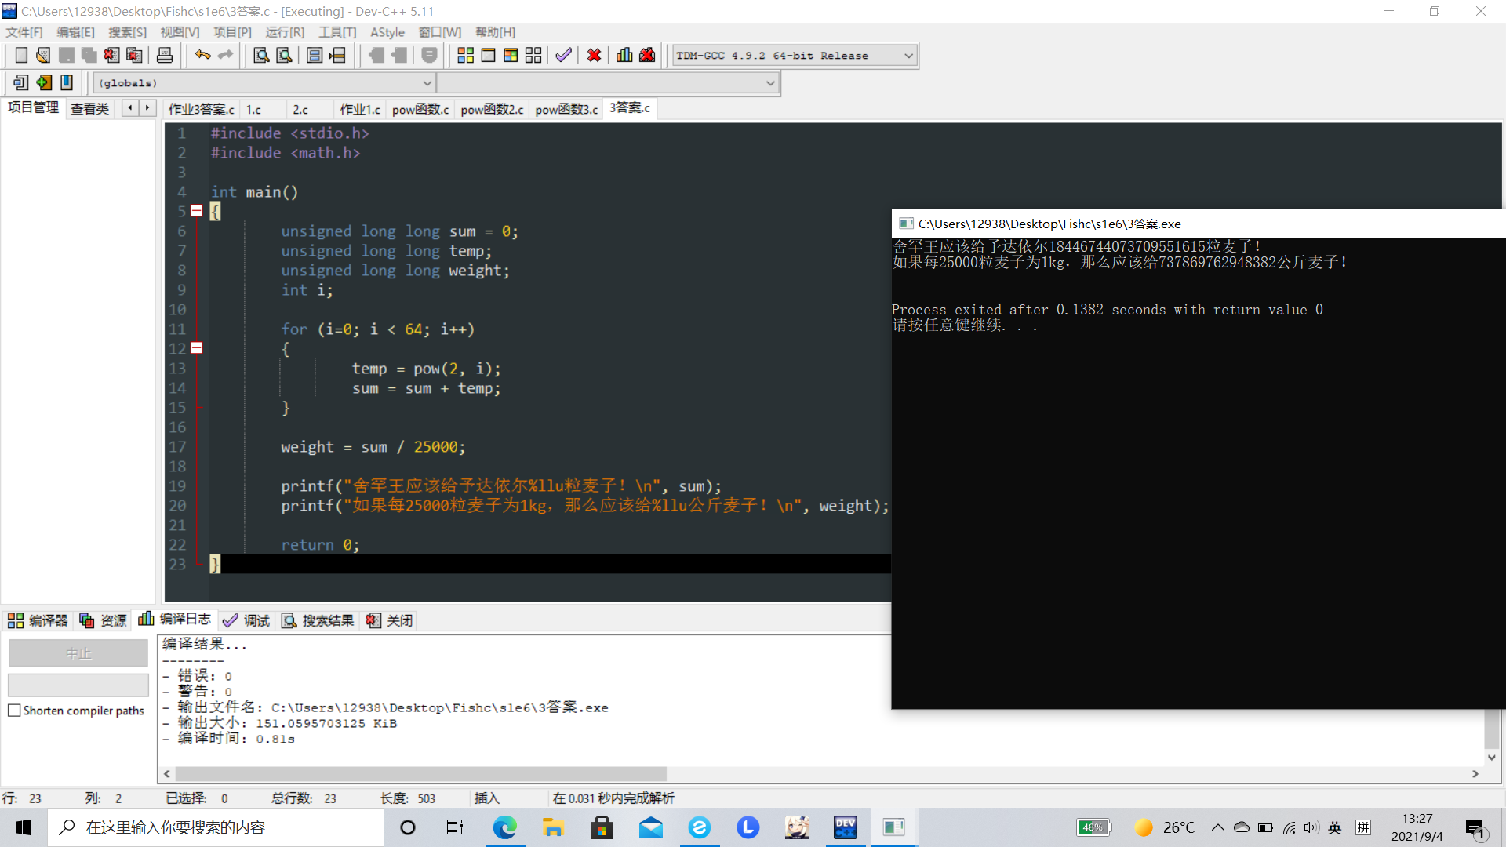This screenshot has height=847, width=1506.
Task: Stop execution with the red X icon
Action: pyautogui.click(x=594, y=56)
